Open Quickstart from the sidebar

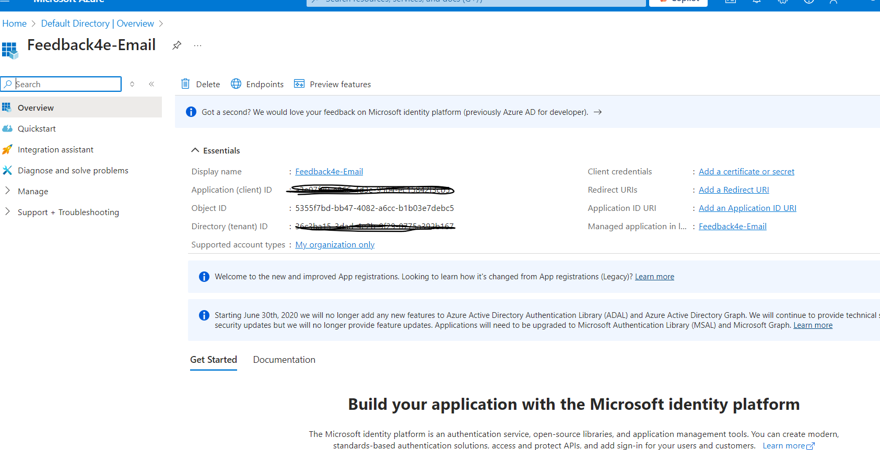click(37, 129)
